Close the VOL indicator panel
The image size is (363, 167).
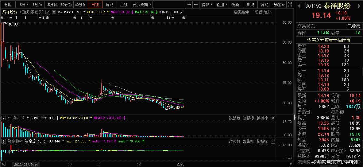click(273, 118)
